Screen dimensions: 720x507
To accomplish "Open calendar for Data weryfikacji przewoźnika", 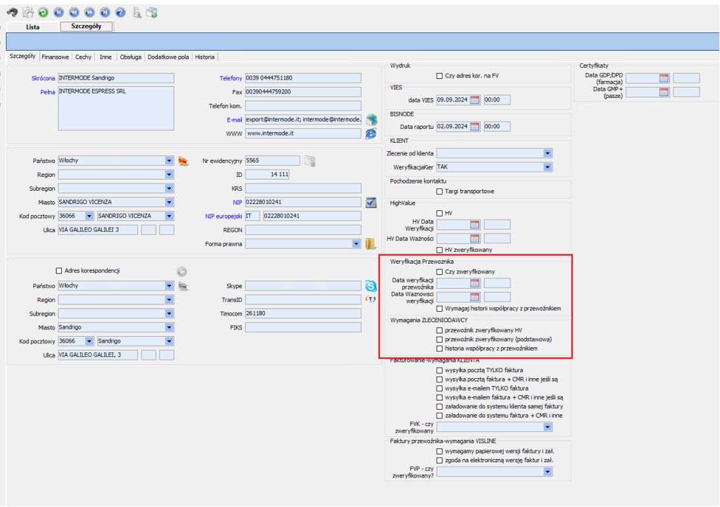I will pos(475,283).
